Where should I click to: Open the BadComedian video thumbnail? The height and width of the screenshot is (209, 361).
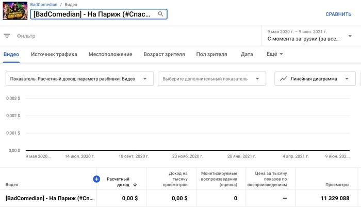[15, 10]
